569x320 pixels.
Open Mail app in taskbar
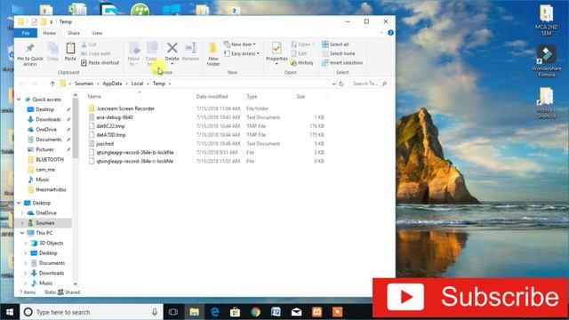[296, 312]
